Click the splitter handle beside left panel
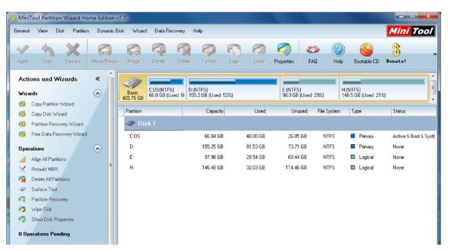This screenshot has height=251, width=456. pyautogui.click(x=111, y=165)
